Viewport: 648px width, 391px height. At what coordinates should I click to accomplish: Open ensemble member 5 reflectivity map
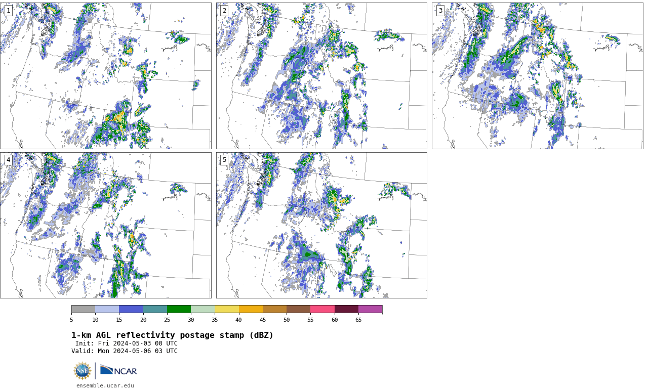point(321,225)
